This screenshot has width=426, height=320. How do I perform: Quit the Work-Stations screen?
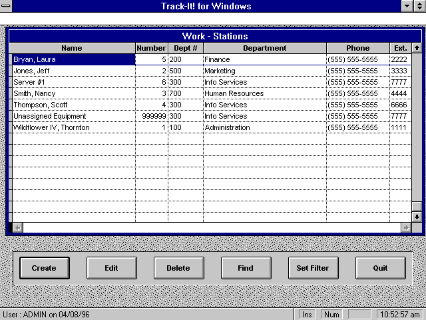380,268
